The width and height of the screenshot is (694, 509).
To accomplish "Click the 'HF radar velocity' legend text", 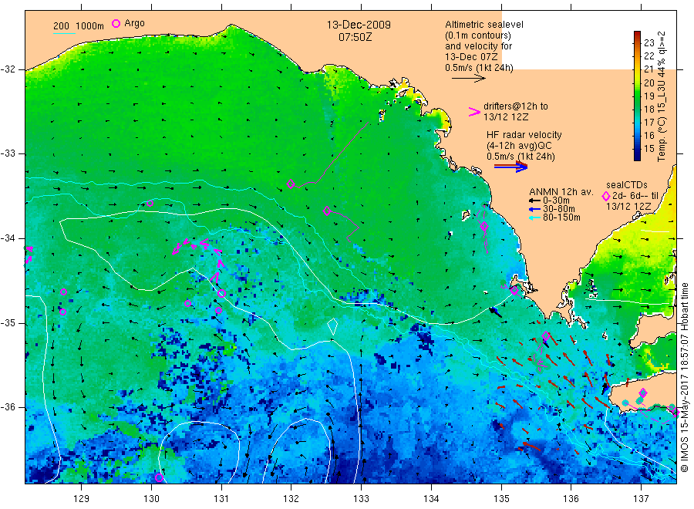I will click(524, 134).
